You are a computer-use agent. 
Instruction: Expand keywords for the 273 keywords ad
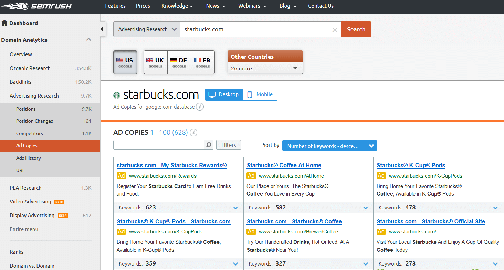click(495, 264)
